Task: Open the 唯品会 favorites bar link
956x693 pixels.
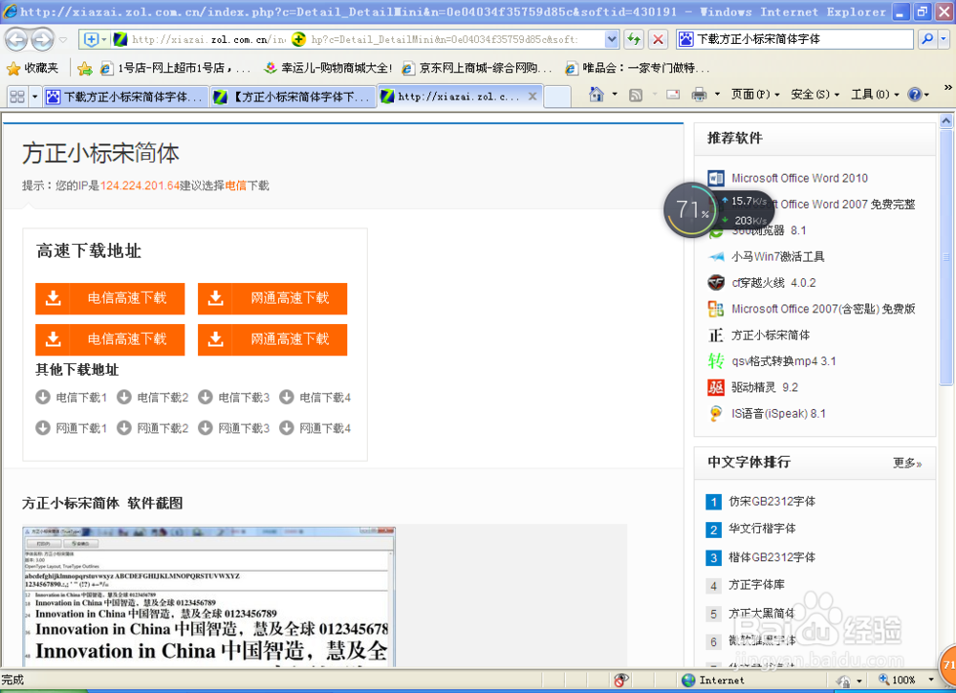Action: point(639,68)
